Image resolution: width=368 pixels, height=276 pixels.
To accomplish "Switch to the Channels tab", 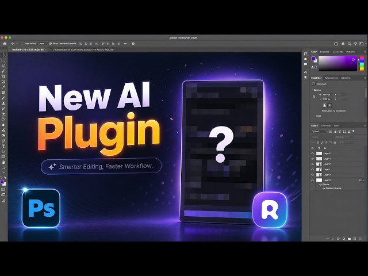I will click(x=326, y=125).
